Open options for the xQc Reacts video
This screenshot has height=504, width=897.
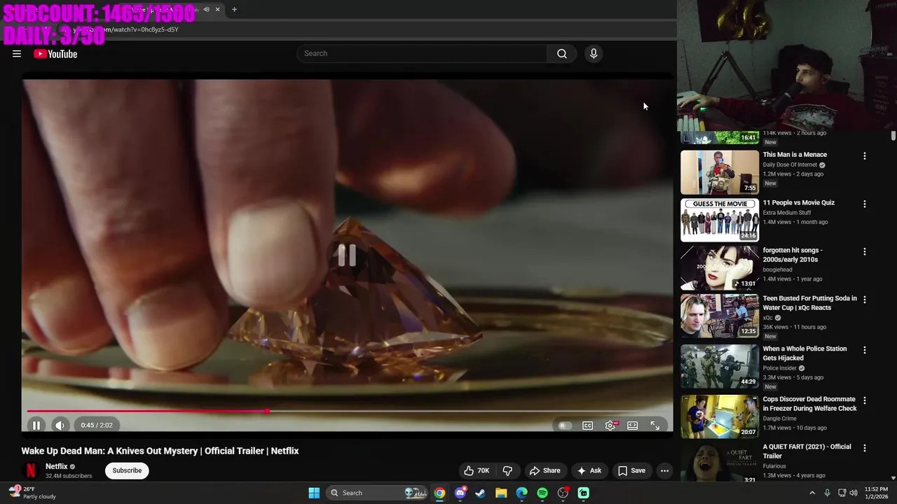tap(864, 300)
